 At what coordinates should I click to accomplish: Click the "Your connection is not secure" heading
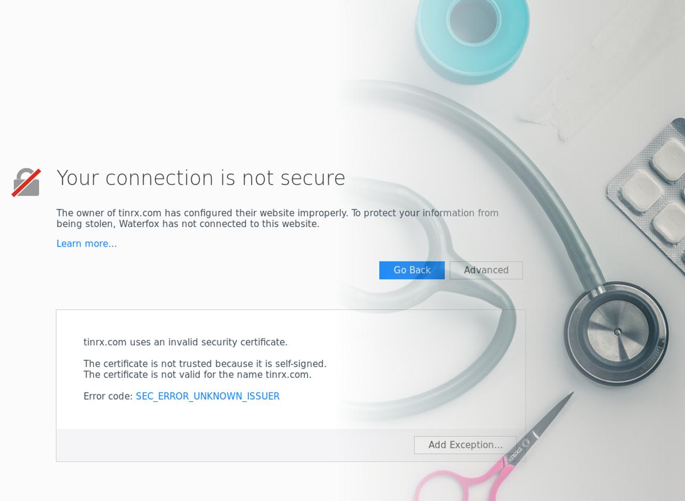click(x=201, y=177)
